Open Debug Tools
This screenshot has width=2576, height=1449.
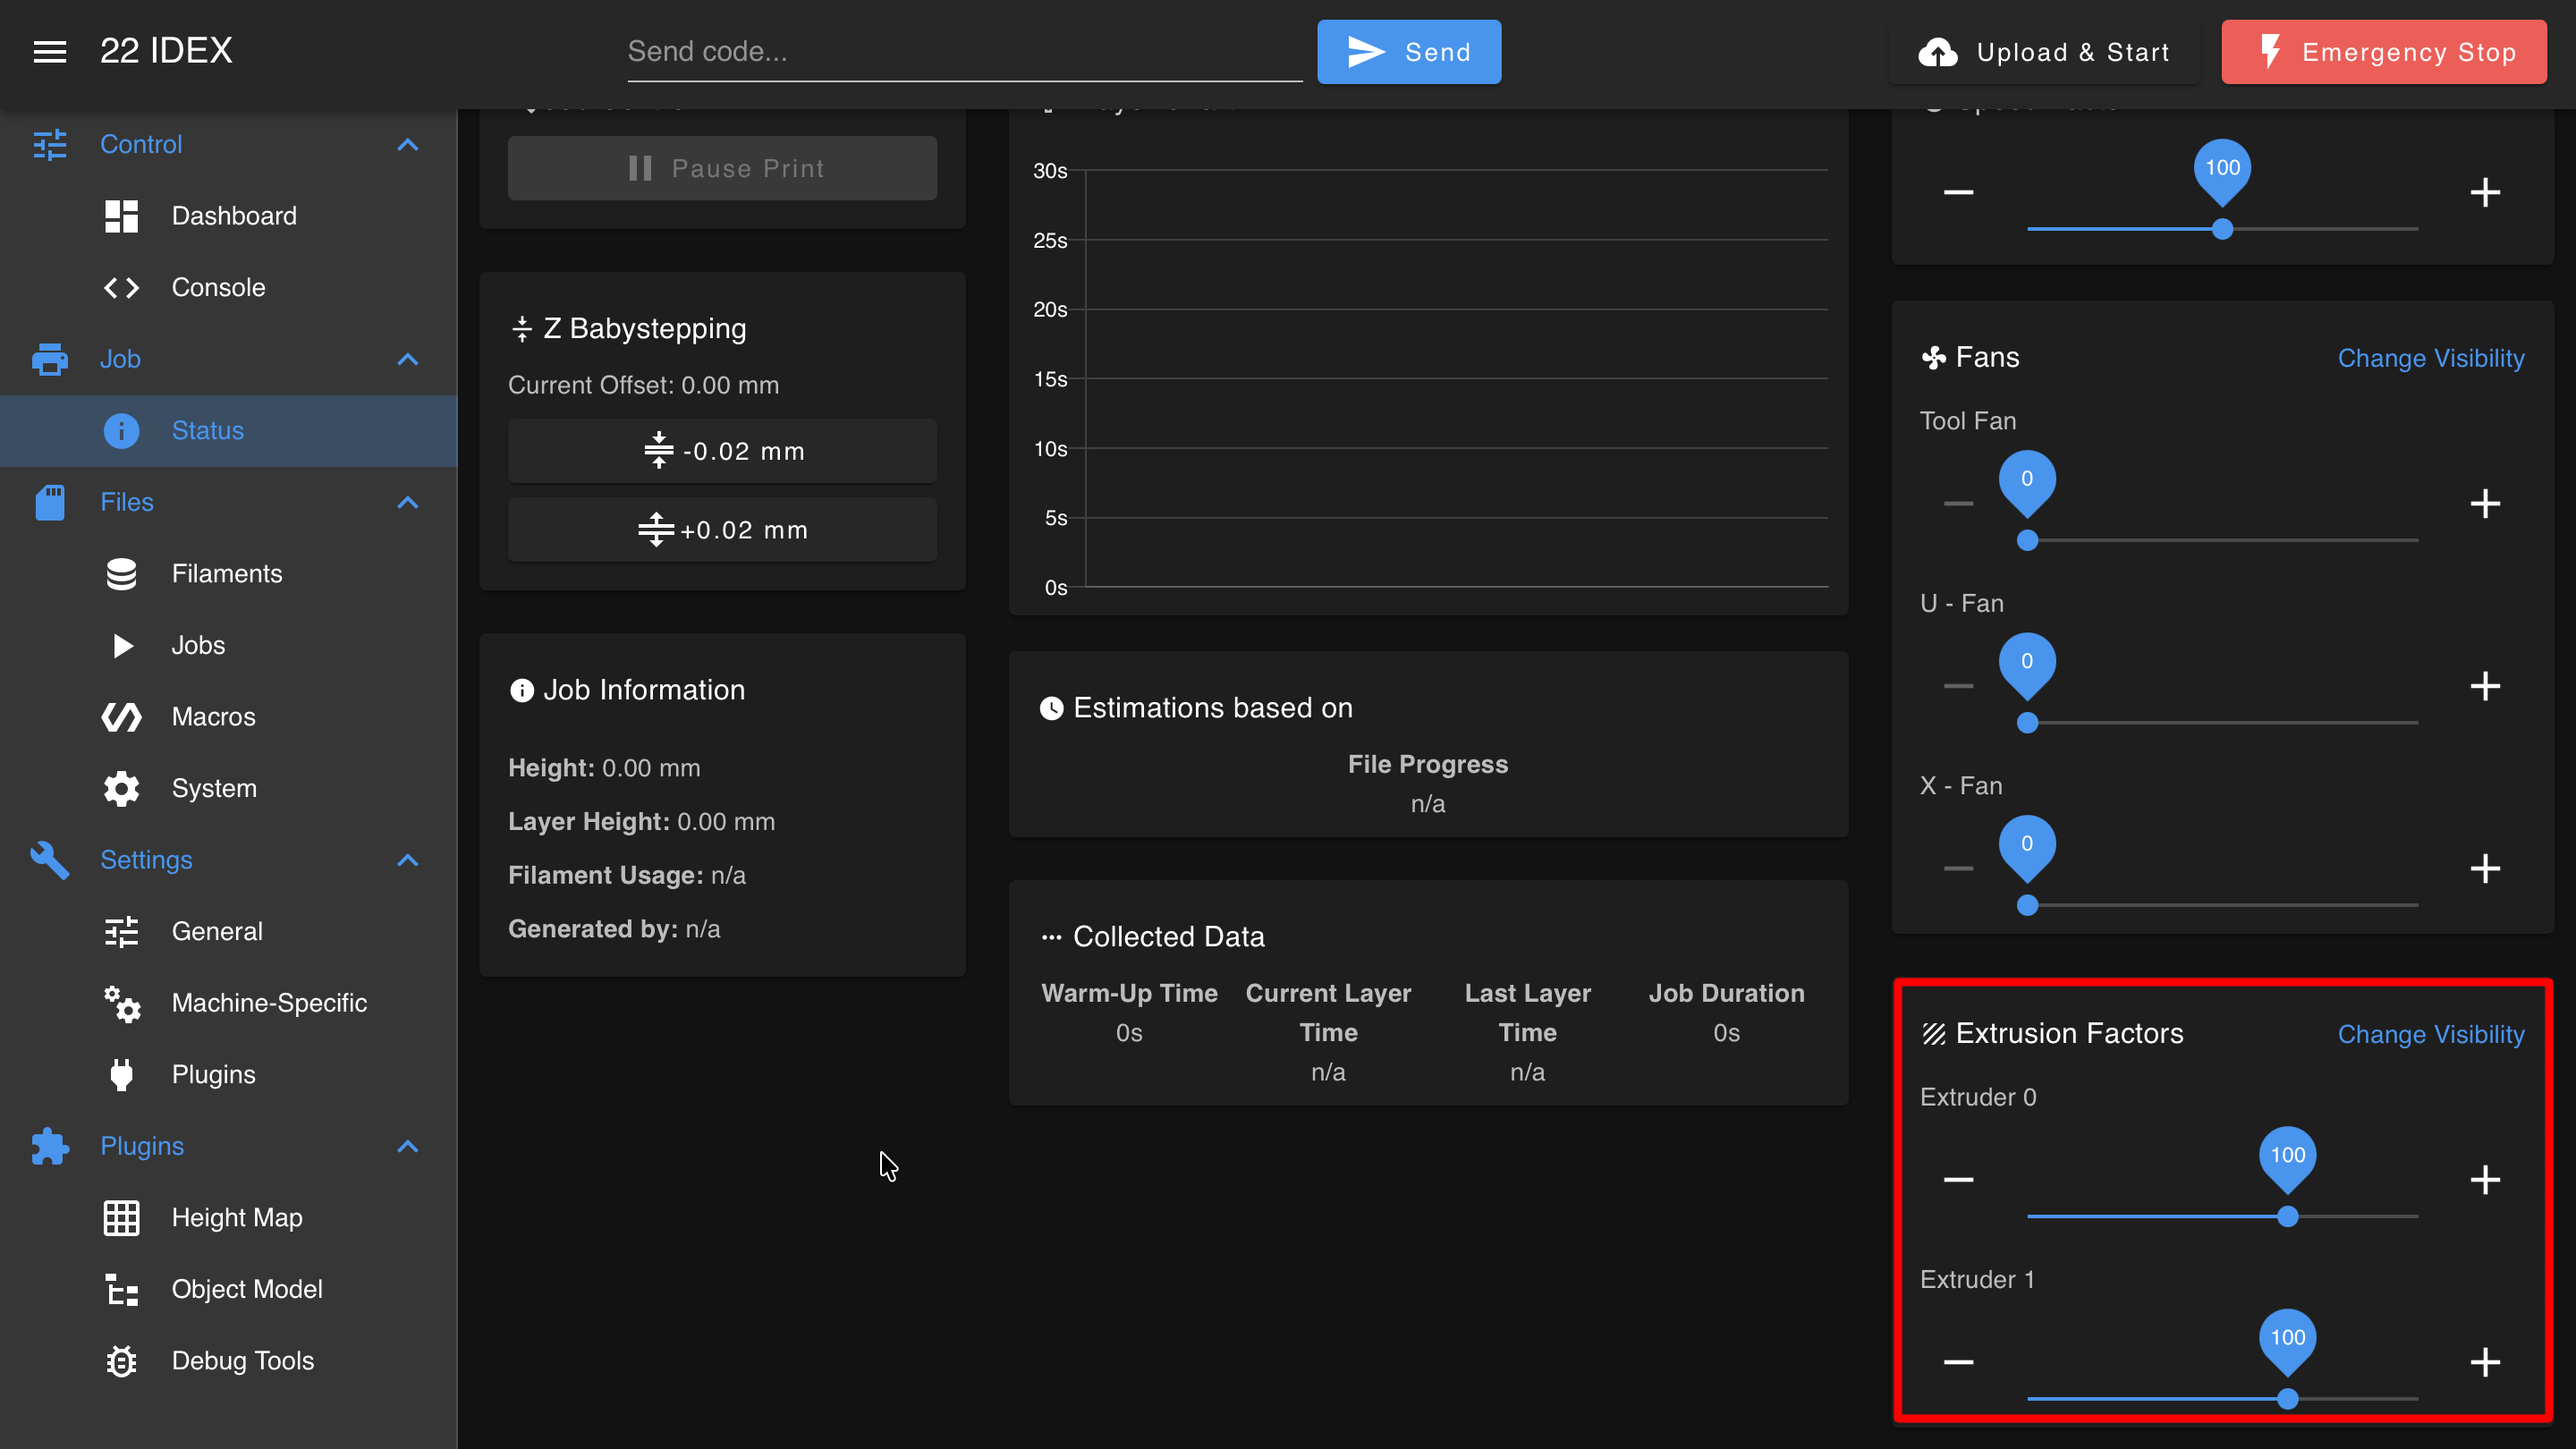[x=229, y=1360]
